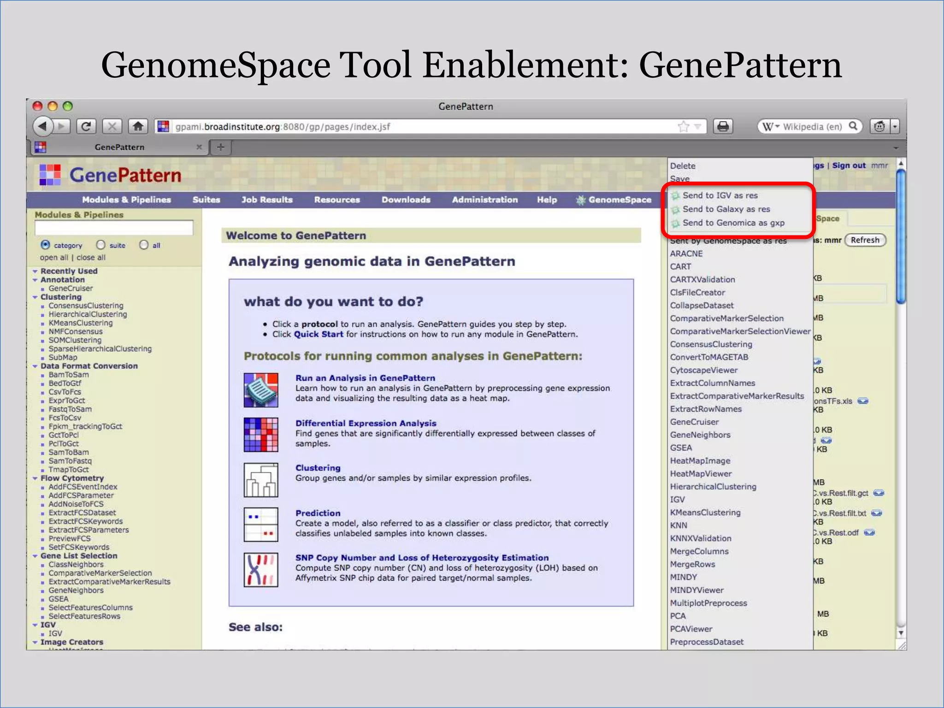Image resolution: width=944 pixels, height=708 pixels.
Task: Collapse the Gene List Selection category
Action: (35, 556)
